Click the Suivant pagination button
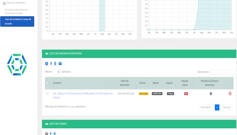The height and width of the screenshot is (135, 237). click(227, 107)
